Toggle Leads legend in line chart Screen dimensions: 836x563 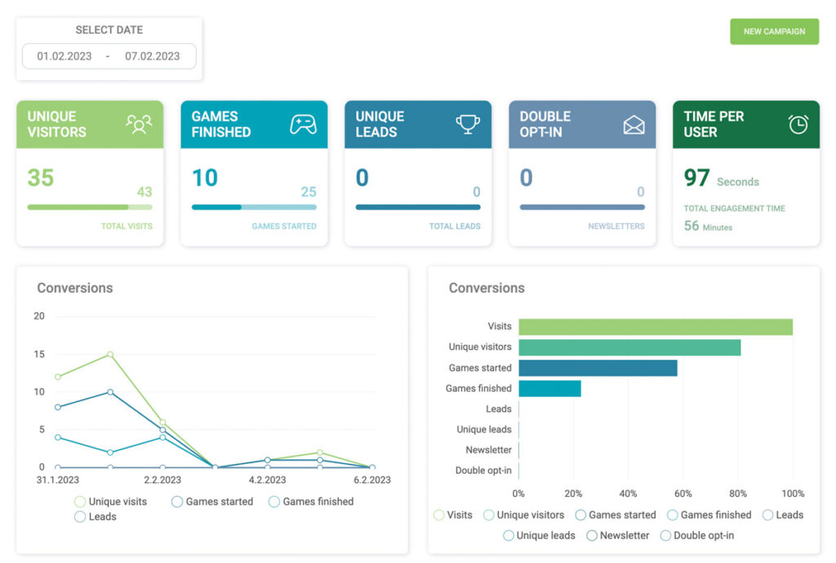click(x=96, y=516)
